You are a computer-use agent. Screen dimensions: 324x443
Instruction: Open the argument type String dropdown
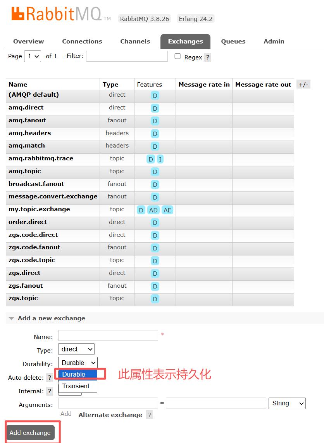[x=287, y=403]
